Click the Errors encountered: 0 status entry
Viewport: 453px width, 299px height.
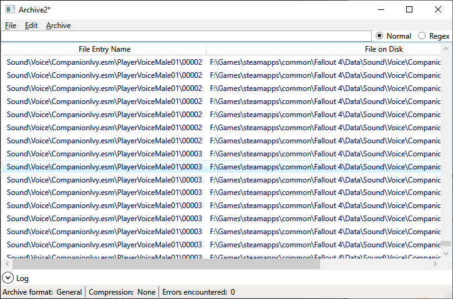point(198,292)
